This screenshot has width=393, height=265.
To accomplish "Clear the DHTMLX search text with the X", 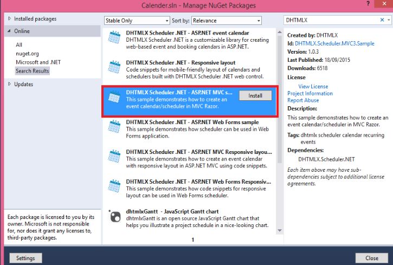I will click(x=382, y=20).
